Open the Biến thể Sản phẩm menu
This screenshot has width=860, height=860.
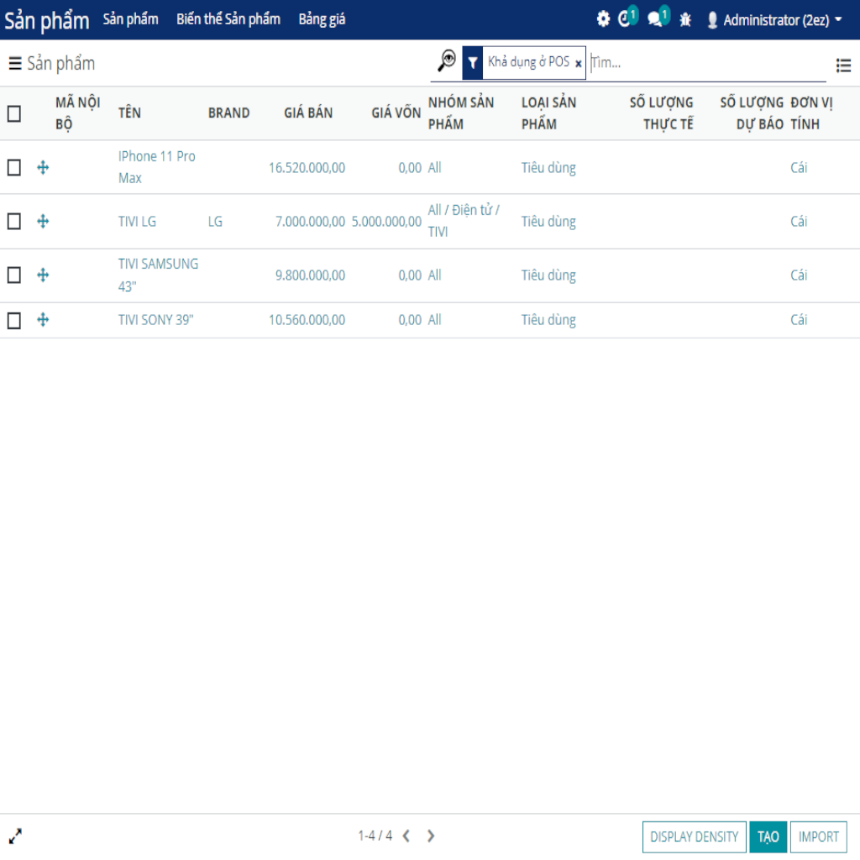tap(228, 19)
